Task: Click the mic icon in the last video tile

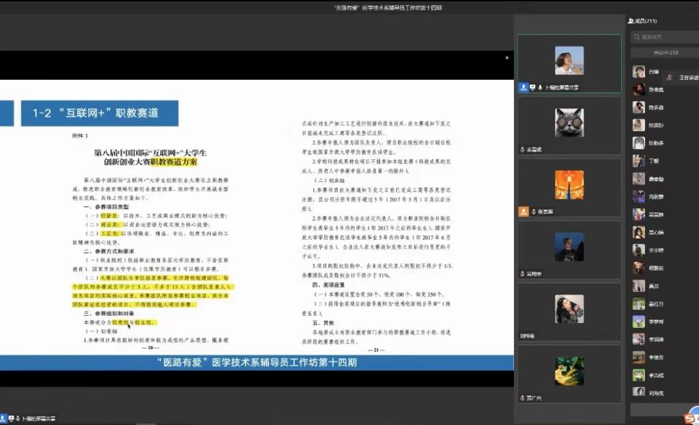Action: (x=522, y=398)
